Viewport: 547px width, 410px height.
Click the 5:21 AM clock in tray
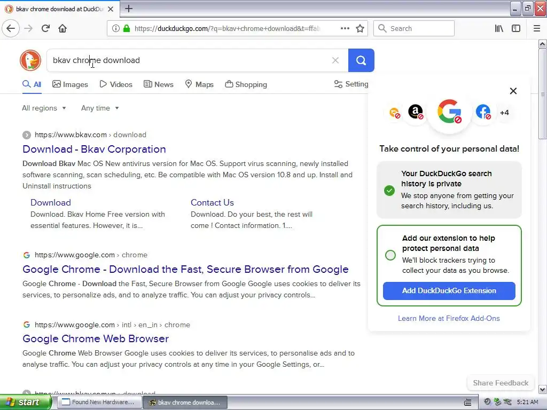(x=527, y=402)
